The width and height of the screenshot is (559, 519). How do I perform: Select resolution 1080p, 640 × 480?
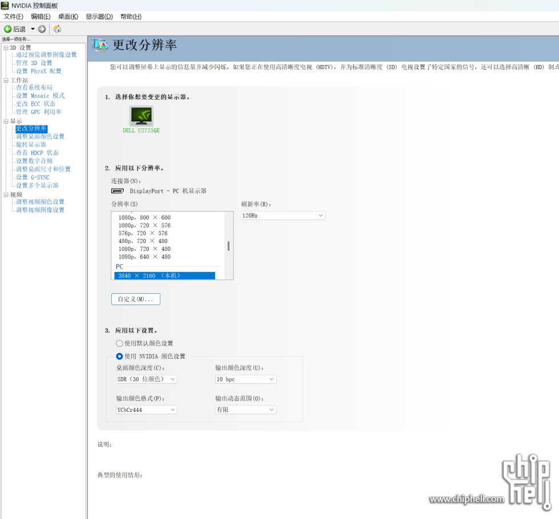pyautogui.click(x=144, y=257)
